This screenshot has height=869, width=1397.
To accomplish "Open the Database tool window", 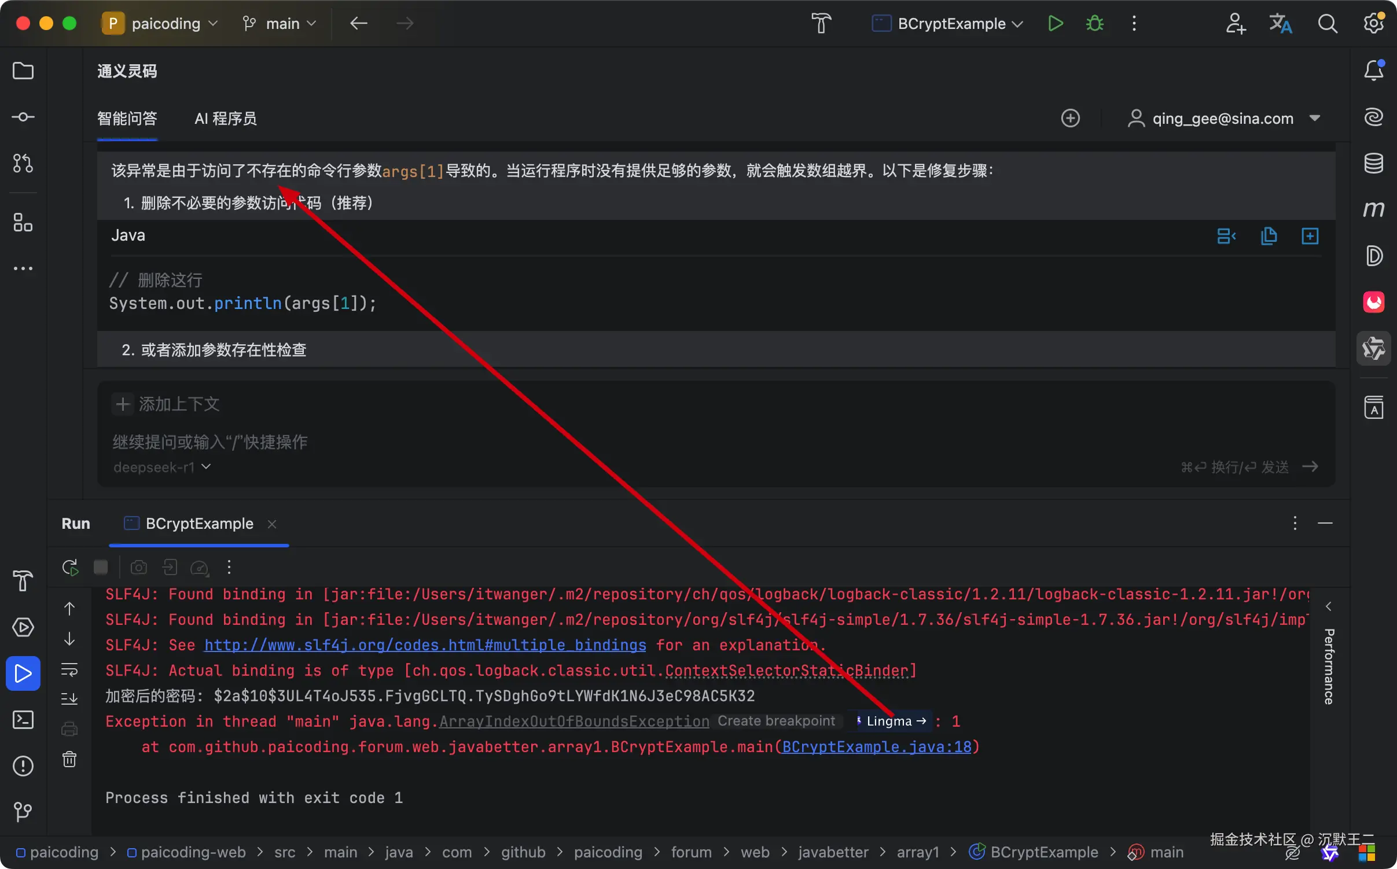I will click(x=1373, y=163).
